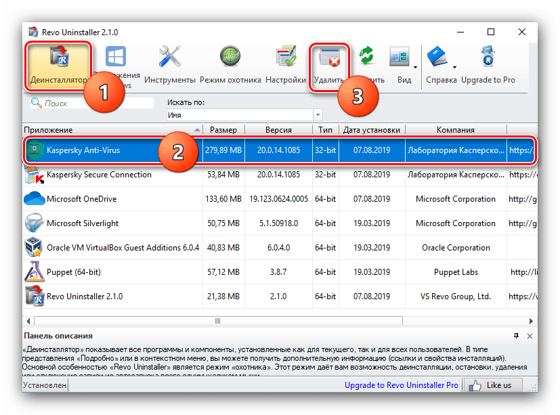Image resolution: width=560 pixels, height=415 pixels.
Task: Open the Искать по Имя combo box
Action: tap(244, 116)
